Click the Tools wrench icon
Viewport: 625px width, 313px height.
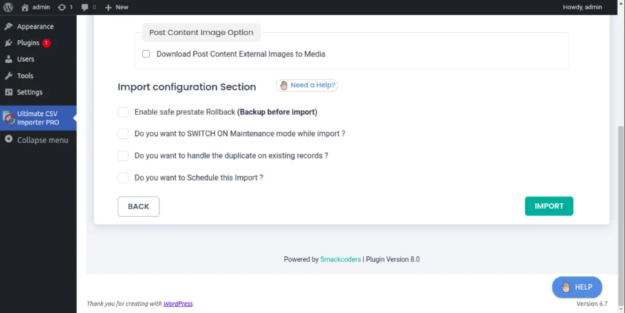[x=9, y=76]
